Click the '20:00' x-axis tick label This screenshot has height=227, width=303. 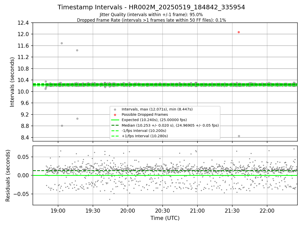point(128,210)
